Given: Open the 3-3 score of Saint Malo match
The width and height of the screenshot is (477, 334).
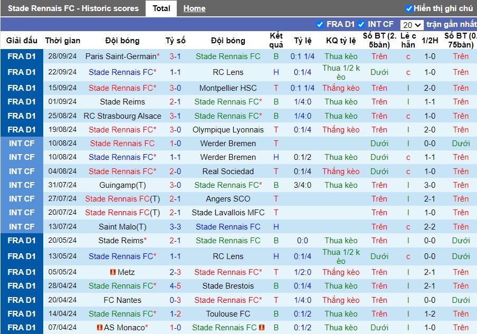Looking at the screenshot, I should (175, 226).
